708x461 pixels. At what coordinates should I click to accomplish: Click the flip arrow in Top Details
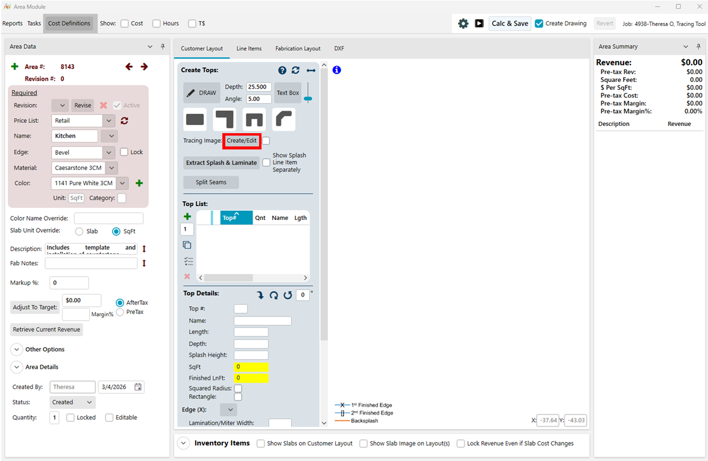pos(260,295)
